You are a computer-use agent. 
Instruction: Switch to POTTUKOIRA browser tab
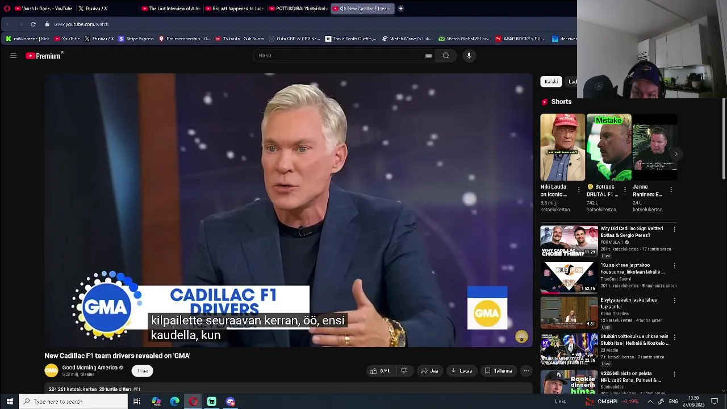(298, 9)
